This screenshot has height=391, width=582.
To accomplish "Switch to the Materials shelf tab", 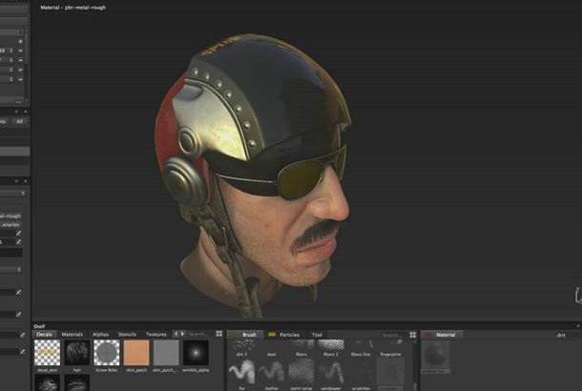I will 73,335.
